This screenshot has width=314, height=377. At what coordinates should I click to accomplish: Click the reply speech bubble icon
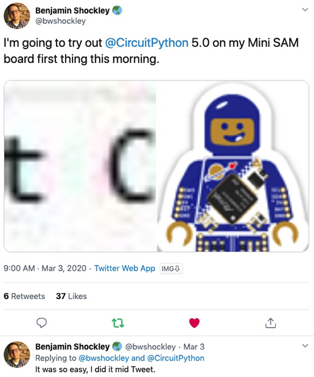coord(42,323)
